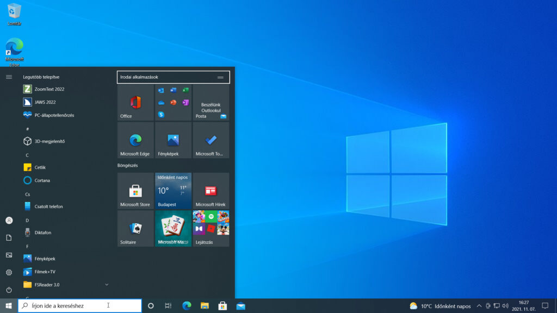Expand the FSReader 3.0 folder chevron
The height and width of the screenshot is (313, 557).
[107, 285]
